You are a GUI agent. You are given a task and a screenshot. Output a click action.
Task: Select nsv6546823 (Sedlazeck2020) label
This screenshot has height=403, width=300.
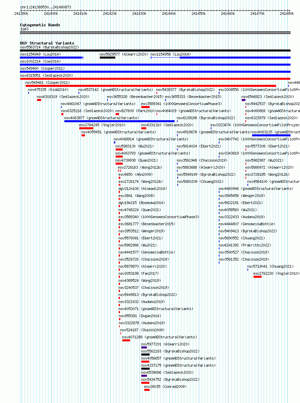click(x=268, y=97)
